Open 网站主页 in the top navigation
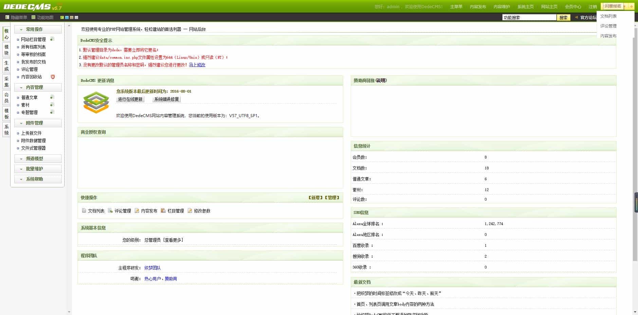 point(549,7)
